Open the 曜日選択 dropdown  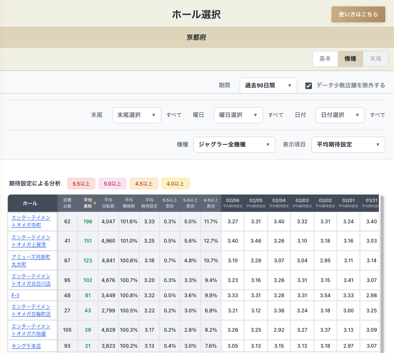coord(238,115)
